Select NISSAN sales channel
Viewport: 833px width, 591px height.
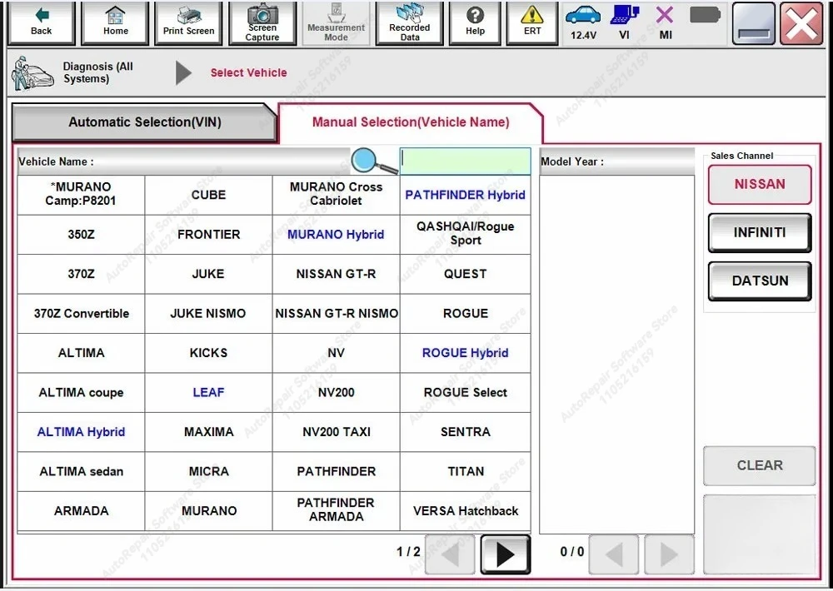758,184
